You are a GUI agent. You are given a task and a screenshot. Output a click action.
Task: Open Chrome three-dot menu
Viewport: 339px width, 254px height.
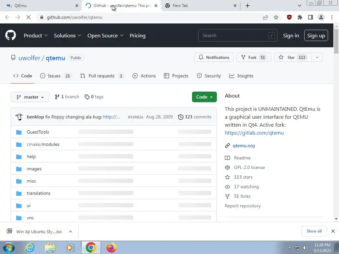332,17
